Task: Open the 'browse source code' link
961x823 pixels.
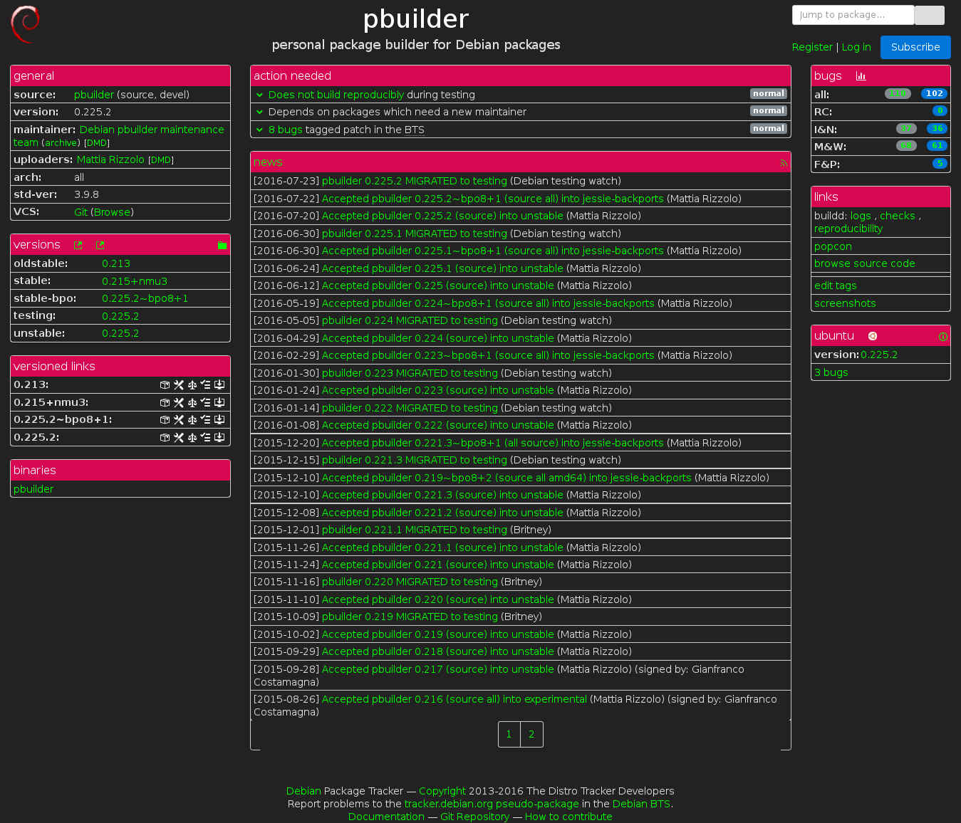Action: (864, 263)
